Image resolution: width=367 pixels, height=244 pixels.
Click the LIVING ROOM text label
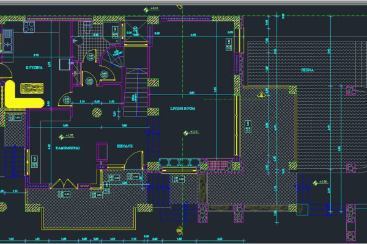click(181, 108)
